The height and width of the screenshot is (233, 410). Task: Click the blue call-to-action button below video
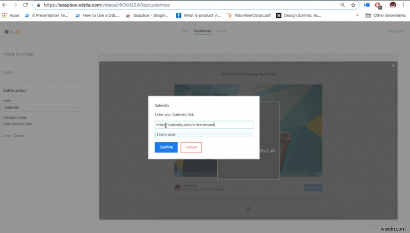(313, 187)
